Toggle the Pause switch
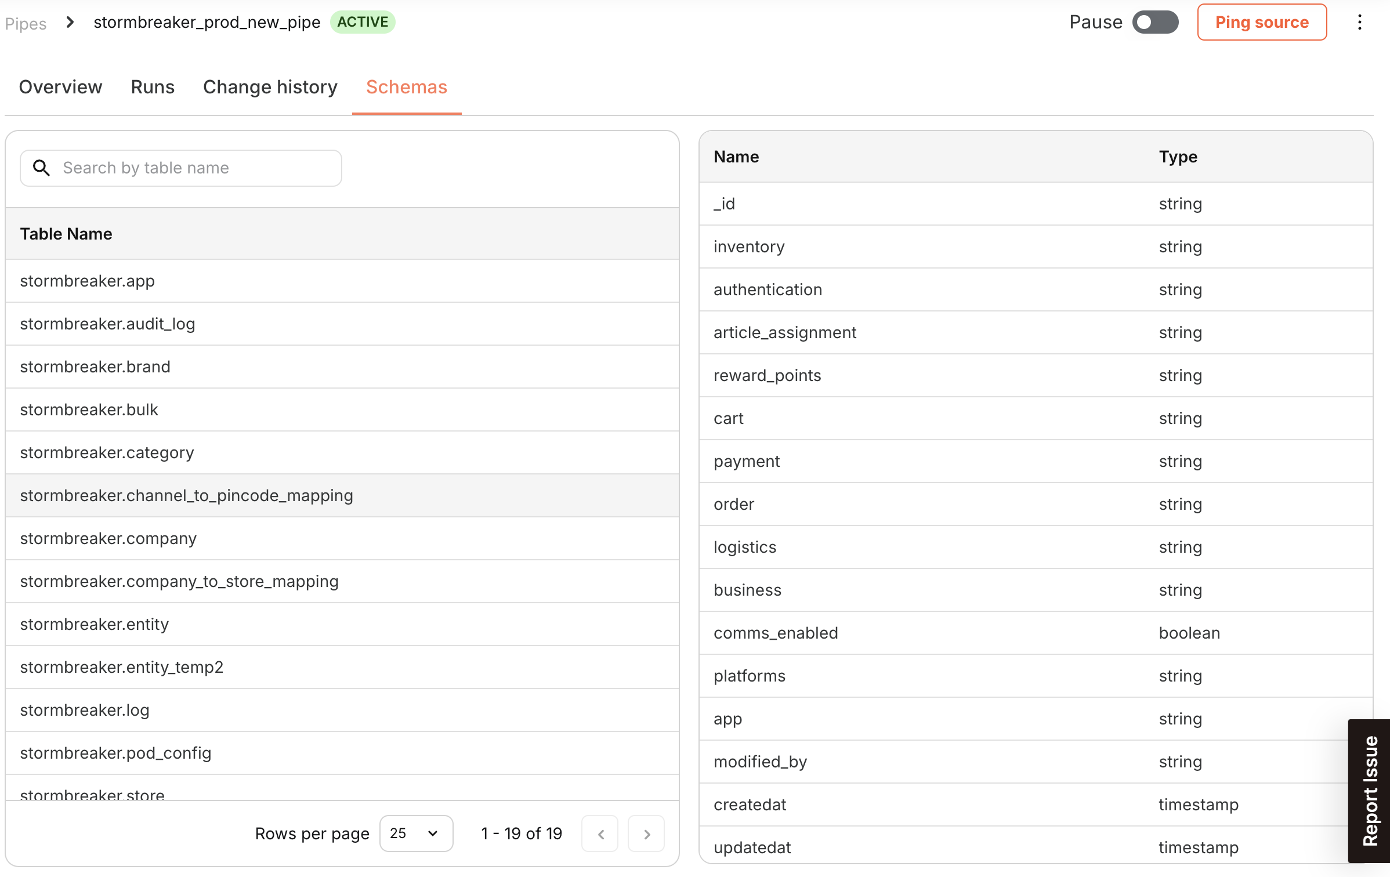1390x877 pixels. click(x=1155, y=22)
